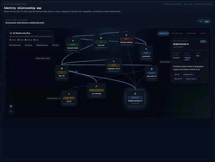Select the Identity tab
The image size is (215, 162).
163,33
